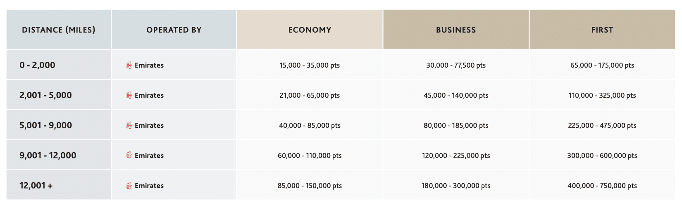Click the Emirates logo in the 12,001 + row

(x=129, y=186)
